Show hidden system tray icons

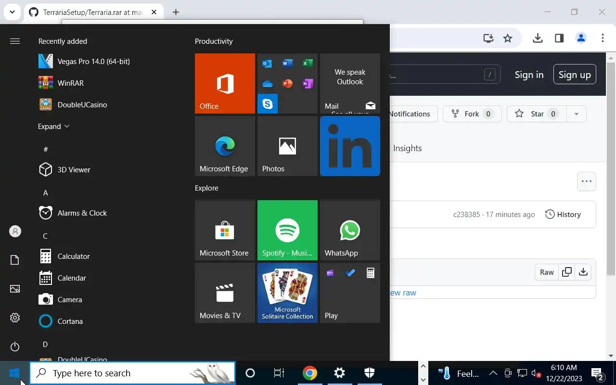click(x=493, y=373)
